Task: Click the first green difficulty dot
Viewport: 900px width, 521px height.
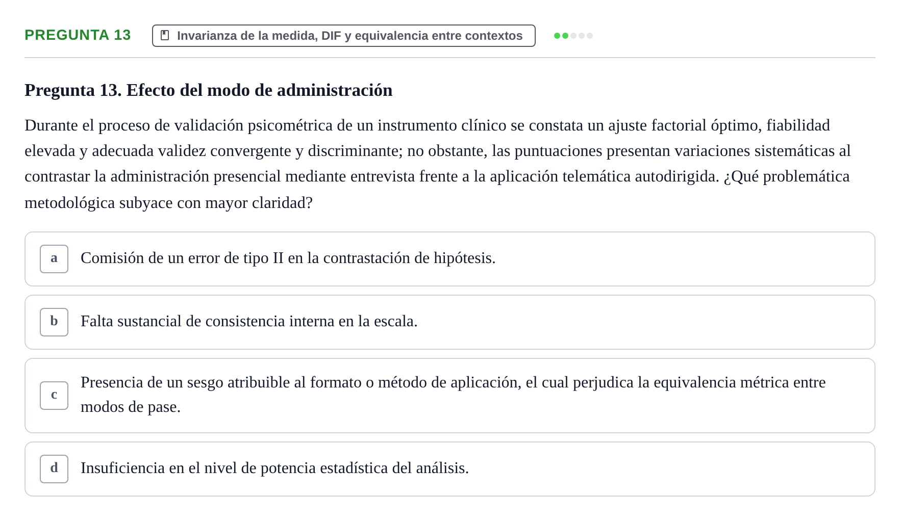Action: [557, 36]
